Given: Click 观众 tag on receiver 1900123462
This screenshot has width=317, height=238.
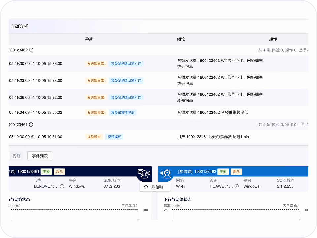Looking at the screenshot, I should click(236, 172).
